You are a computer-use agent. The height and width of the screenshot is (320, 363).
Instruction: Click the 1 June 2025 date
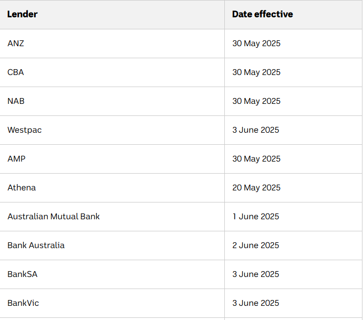256,217
